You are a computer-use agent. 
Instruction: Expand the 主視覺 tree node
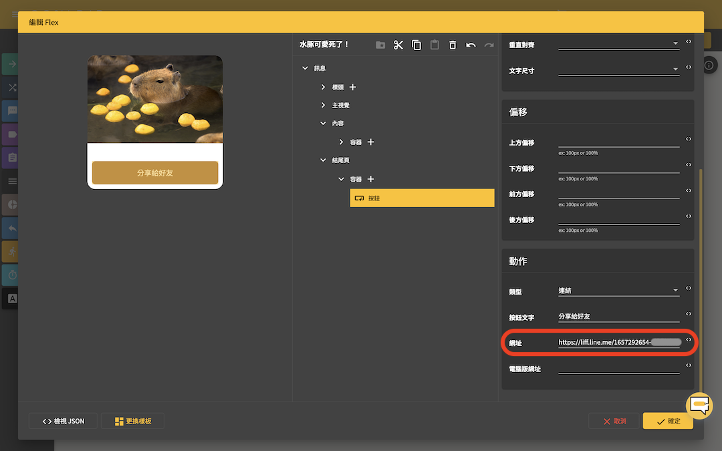pyautogui.click(x=323, y=106)
